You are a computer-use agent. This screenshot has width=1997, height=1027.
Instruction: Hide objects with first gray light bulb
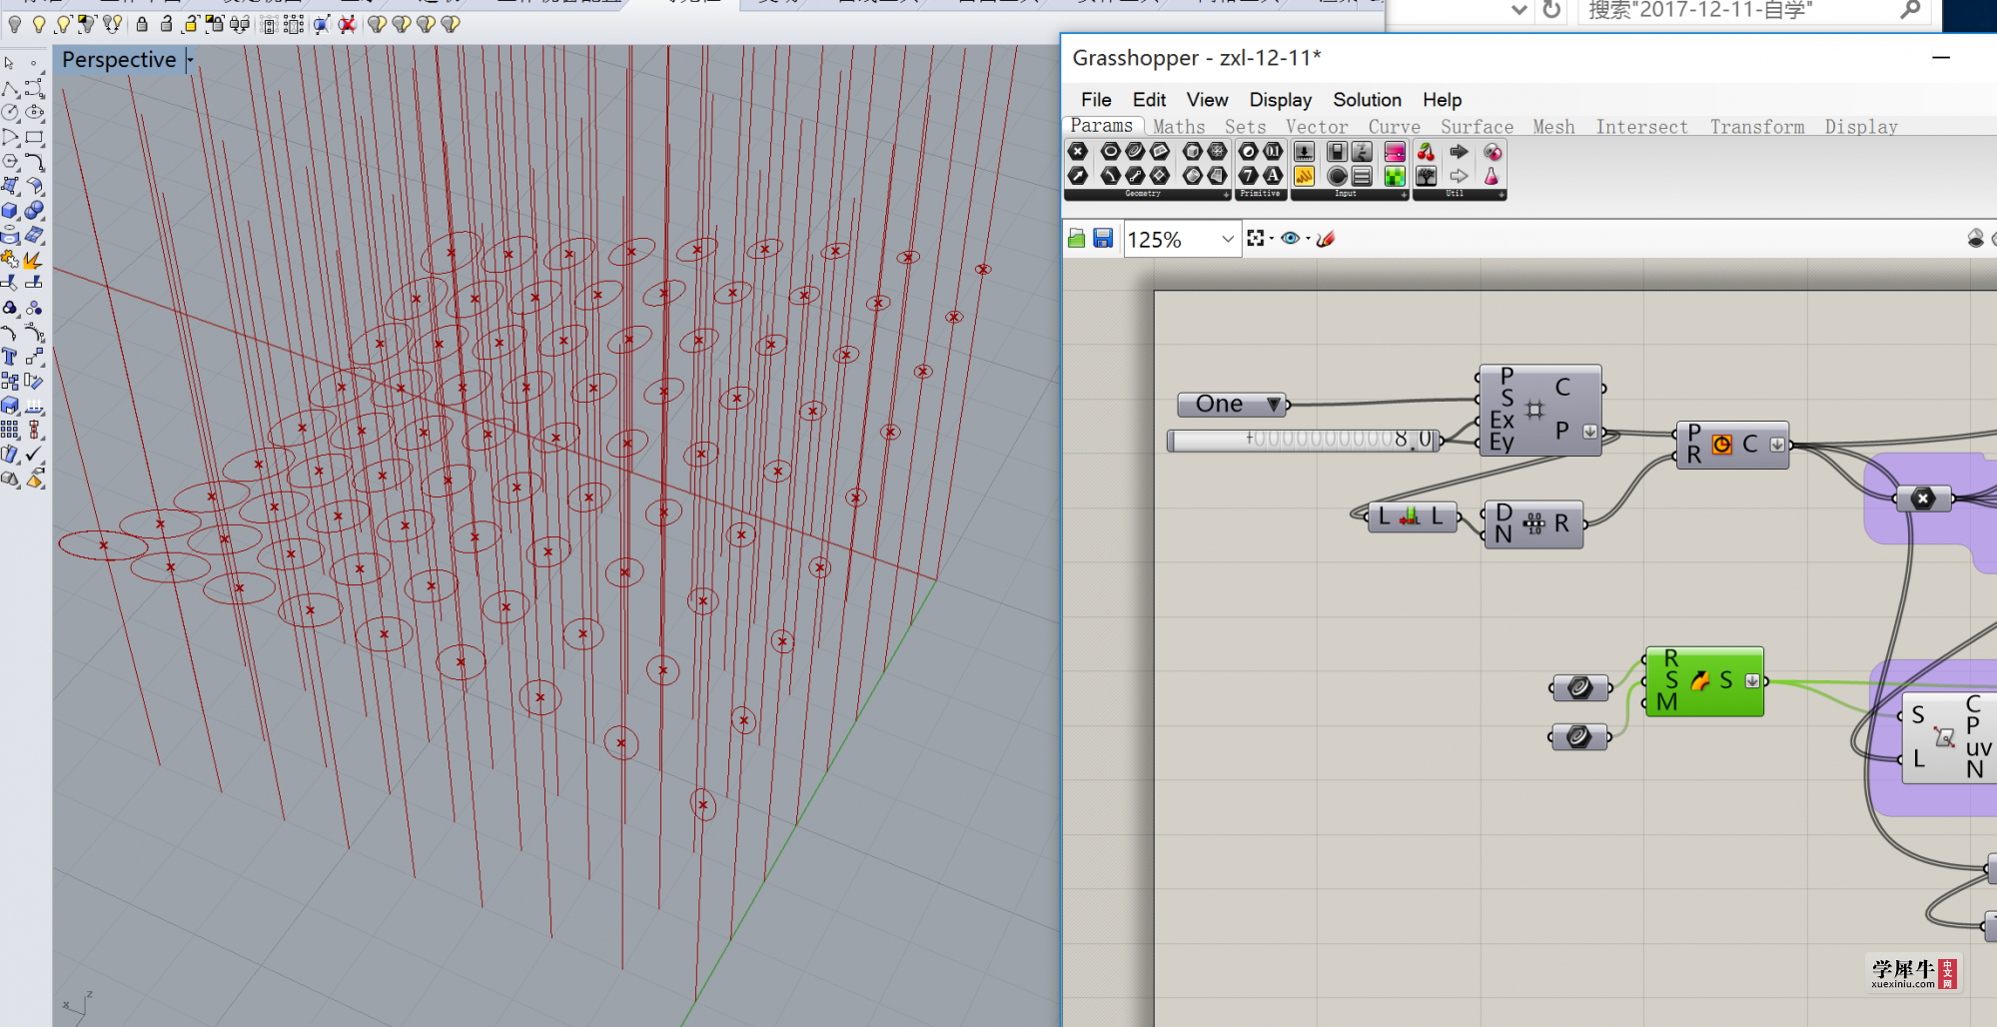[x=15, y=24]
